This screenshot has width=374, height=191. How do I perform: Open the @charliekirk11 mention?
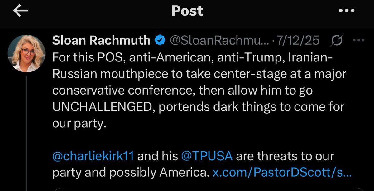93,156
